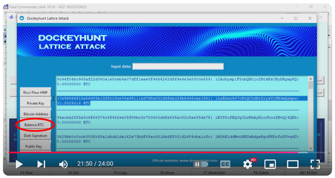Switch to theater mode
The height and width of the screenshot is (178, 335).
tap(293, 164)
